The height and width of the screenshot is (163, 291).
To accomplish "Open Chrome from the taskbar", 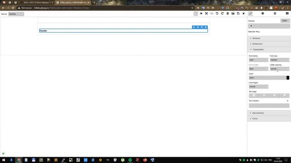I will (19, 160).
